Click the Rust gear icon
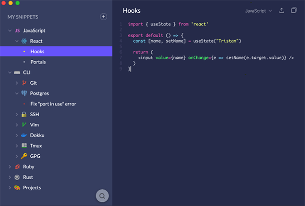 click(17, 177)
